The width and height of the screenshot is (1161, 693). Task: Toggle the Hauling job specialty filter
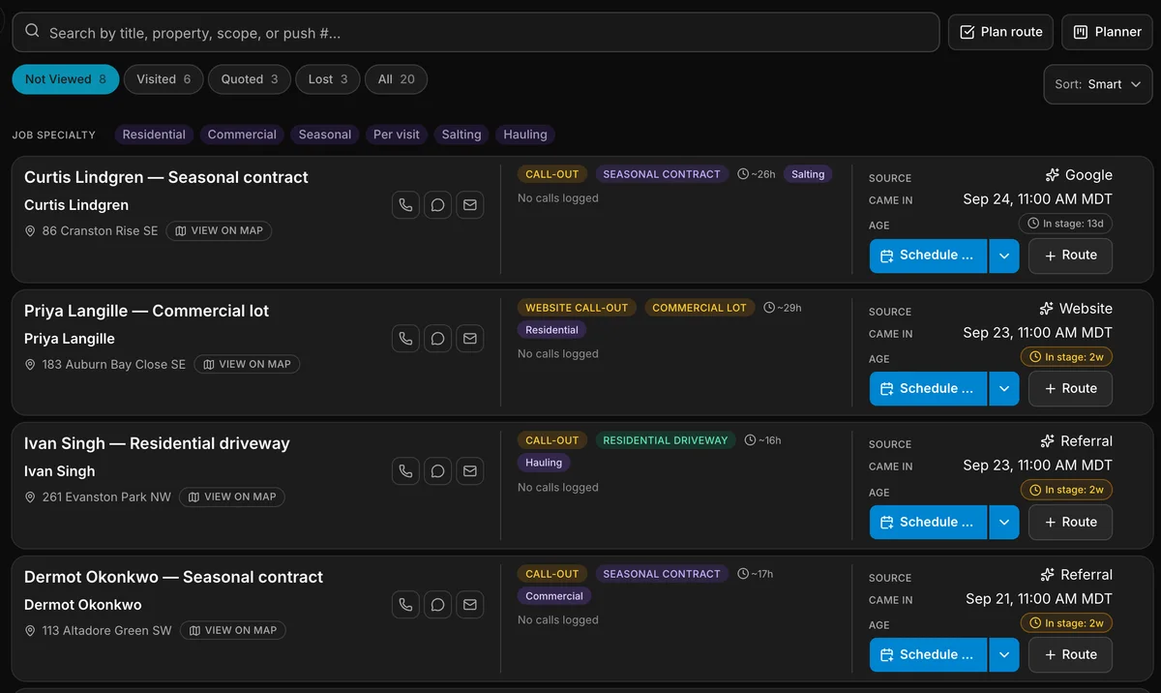525,135
